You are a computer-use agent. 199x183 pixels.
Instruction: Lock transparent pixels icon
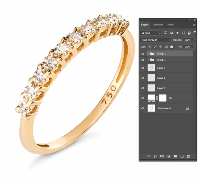150,47
